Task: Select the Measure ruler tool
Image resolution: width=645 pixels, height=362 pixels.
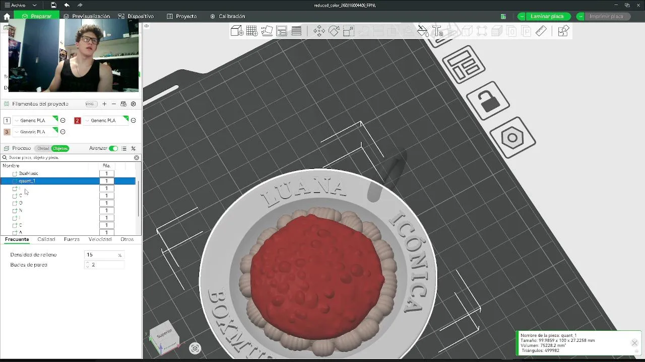Action: coord(541,31)
